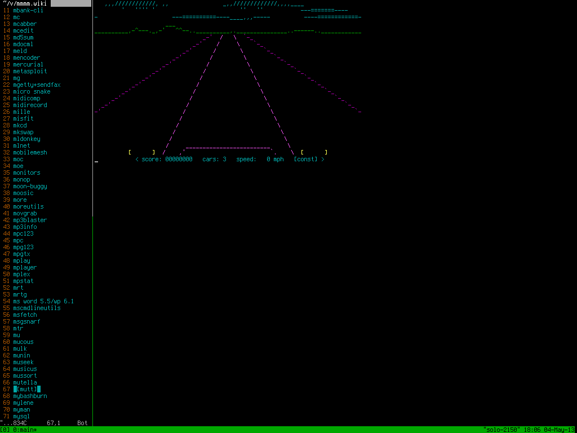The width and height of the screenshot is (577, 433).
Task: Select the 'movgrab' line
Action: 25,213
